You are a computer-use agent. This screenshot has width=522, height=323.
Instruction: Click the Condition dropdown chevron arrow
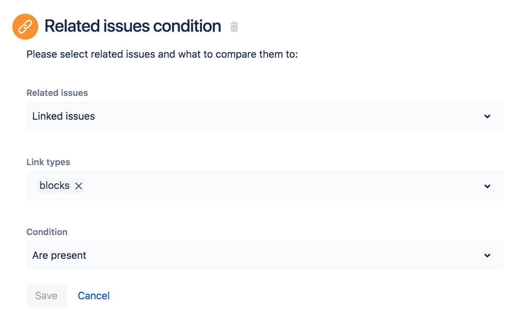pyautogui.click(x=487, y=256)
